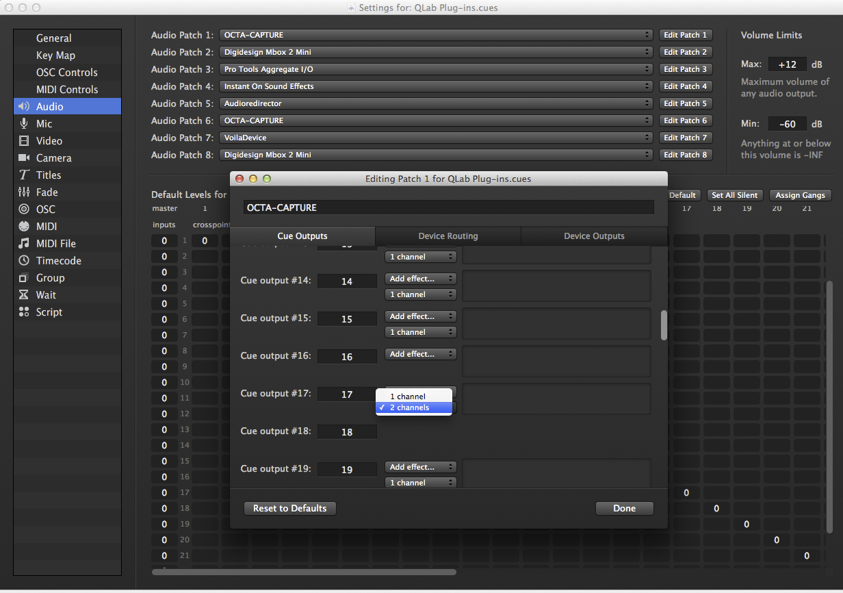Switch to the Device Routing tab
The width and height of the screenshot is (843, 593).
pyautogui.click(x=448, y=236)
